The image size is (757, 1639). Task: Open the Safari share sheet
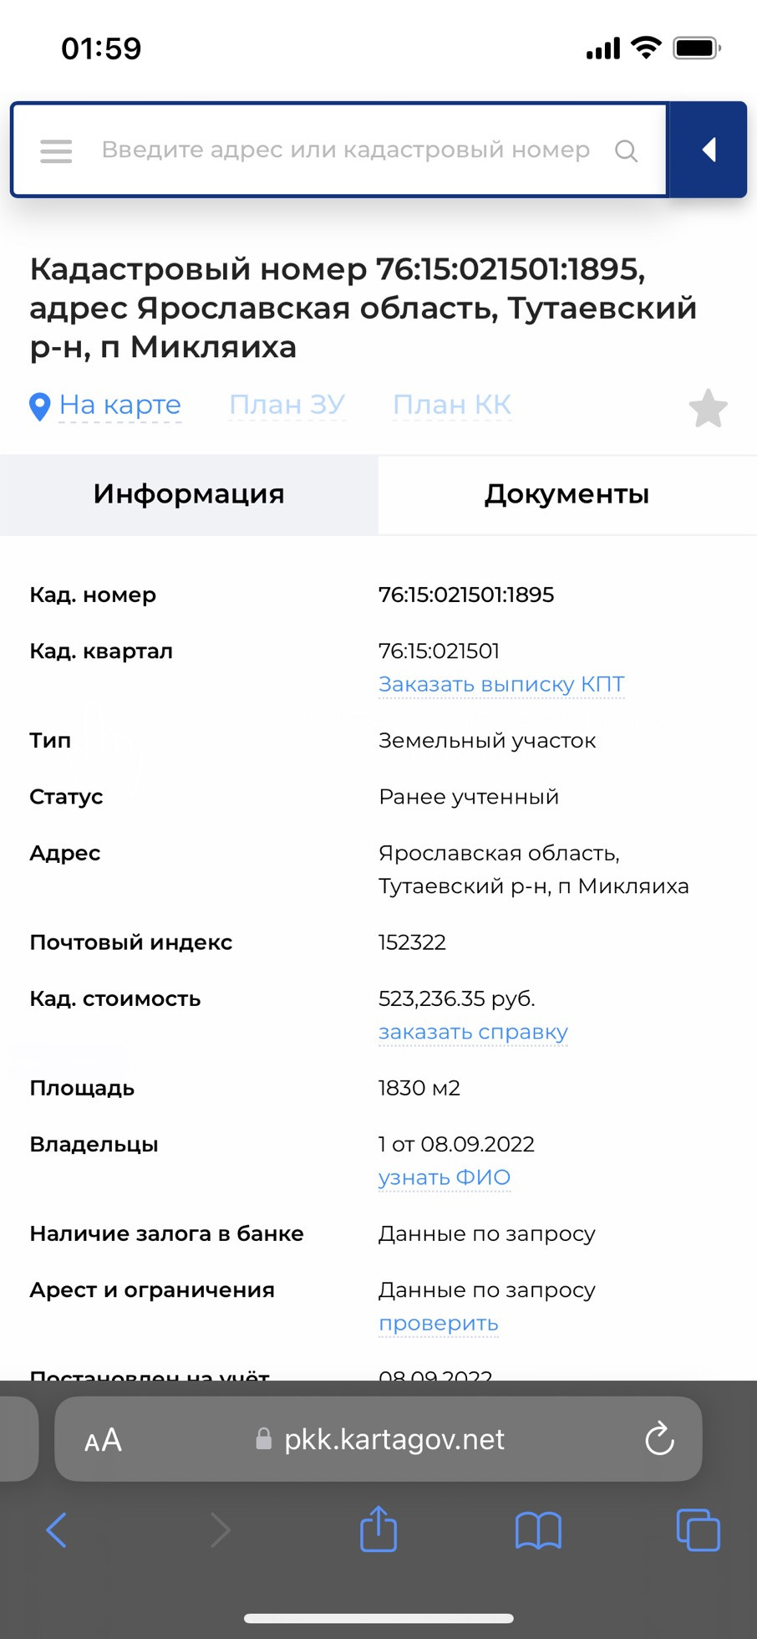pyautogui.click(x=378, y=1529)
